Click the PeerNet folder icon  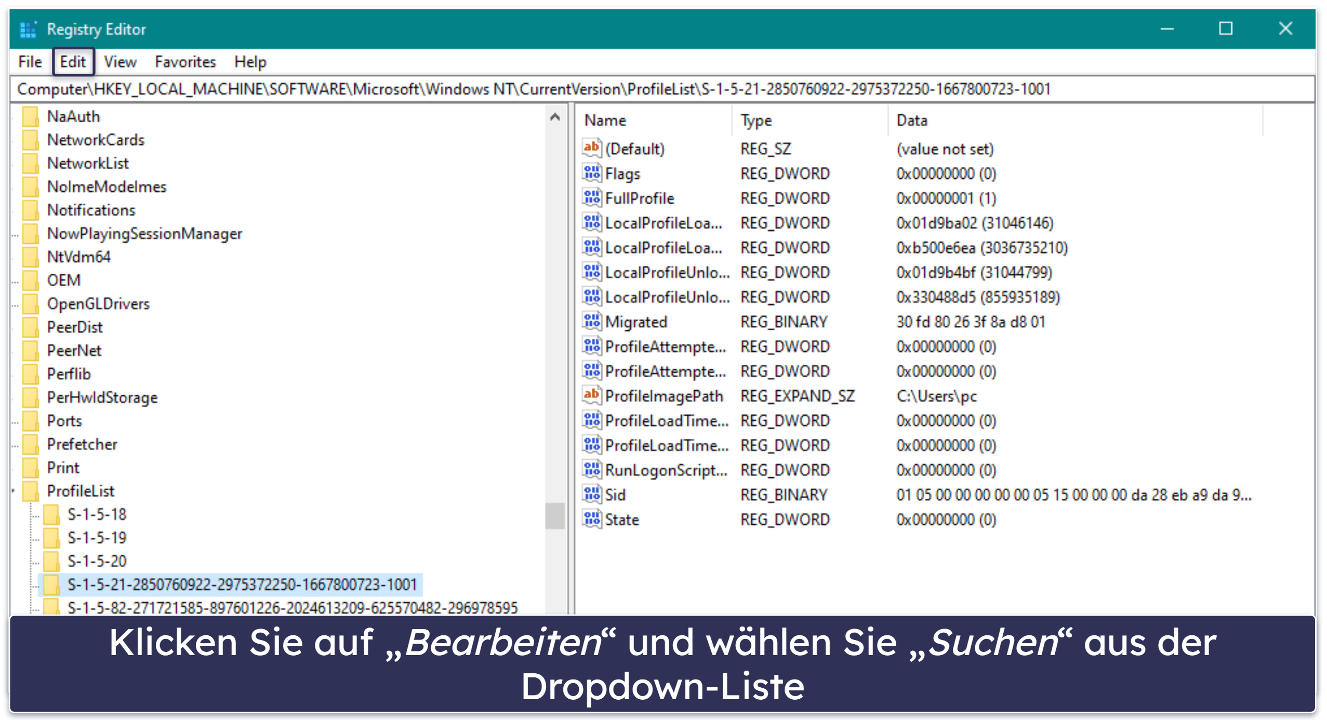(31, 351)
